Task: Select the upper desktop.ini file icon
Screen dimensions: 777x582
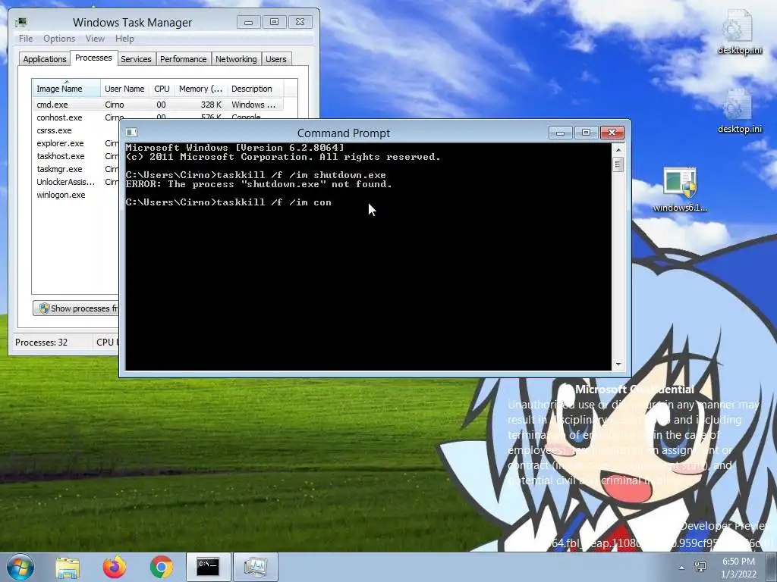Action: (x=739, y=32)
